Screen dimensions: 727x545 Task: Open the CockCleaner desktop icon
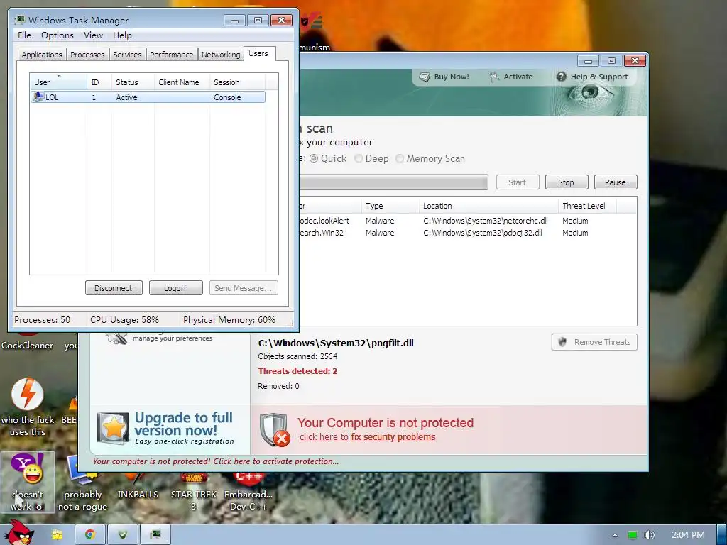point(27,341)
